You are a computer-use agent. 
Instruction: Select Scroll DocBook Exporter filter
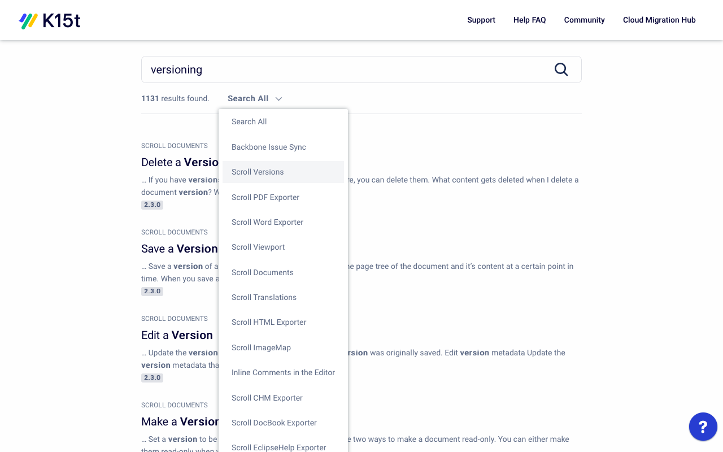point(274,423)
